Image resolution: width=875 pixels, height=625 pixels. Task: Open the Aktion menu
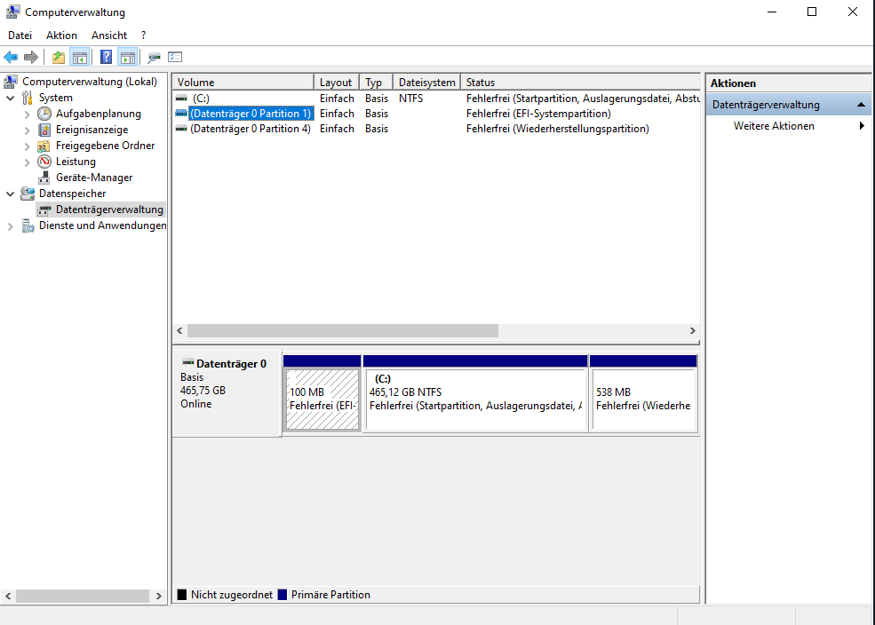coord(61,36)
